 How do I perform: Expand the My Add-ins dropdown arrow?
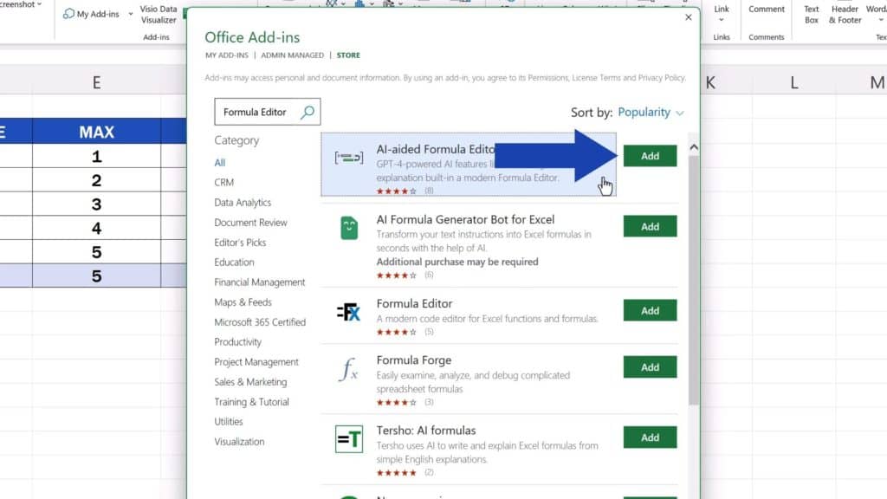point(131,14)
